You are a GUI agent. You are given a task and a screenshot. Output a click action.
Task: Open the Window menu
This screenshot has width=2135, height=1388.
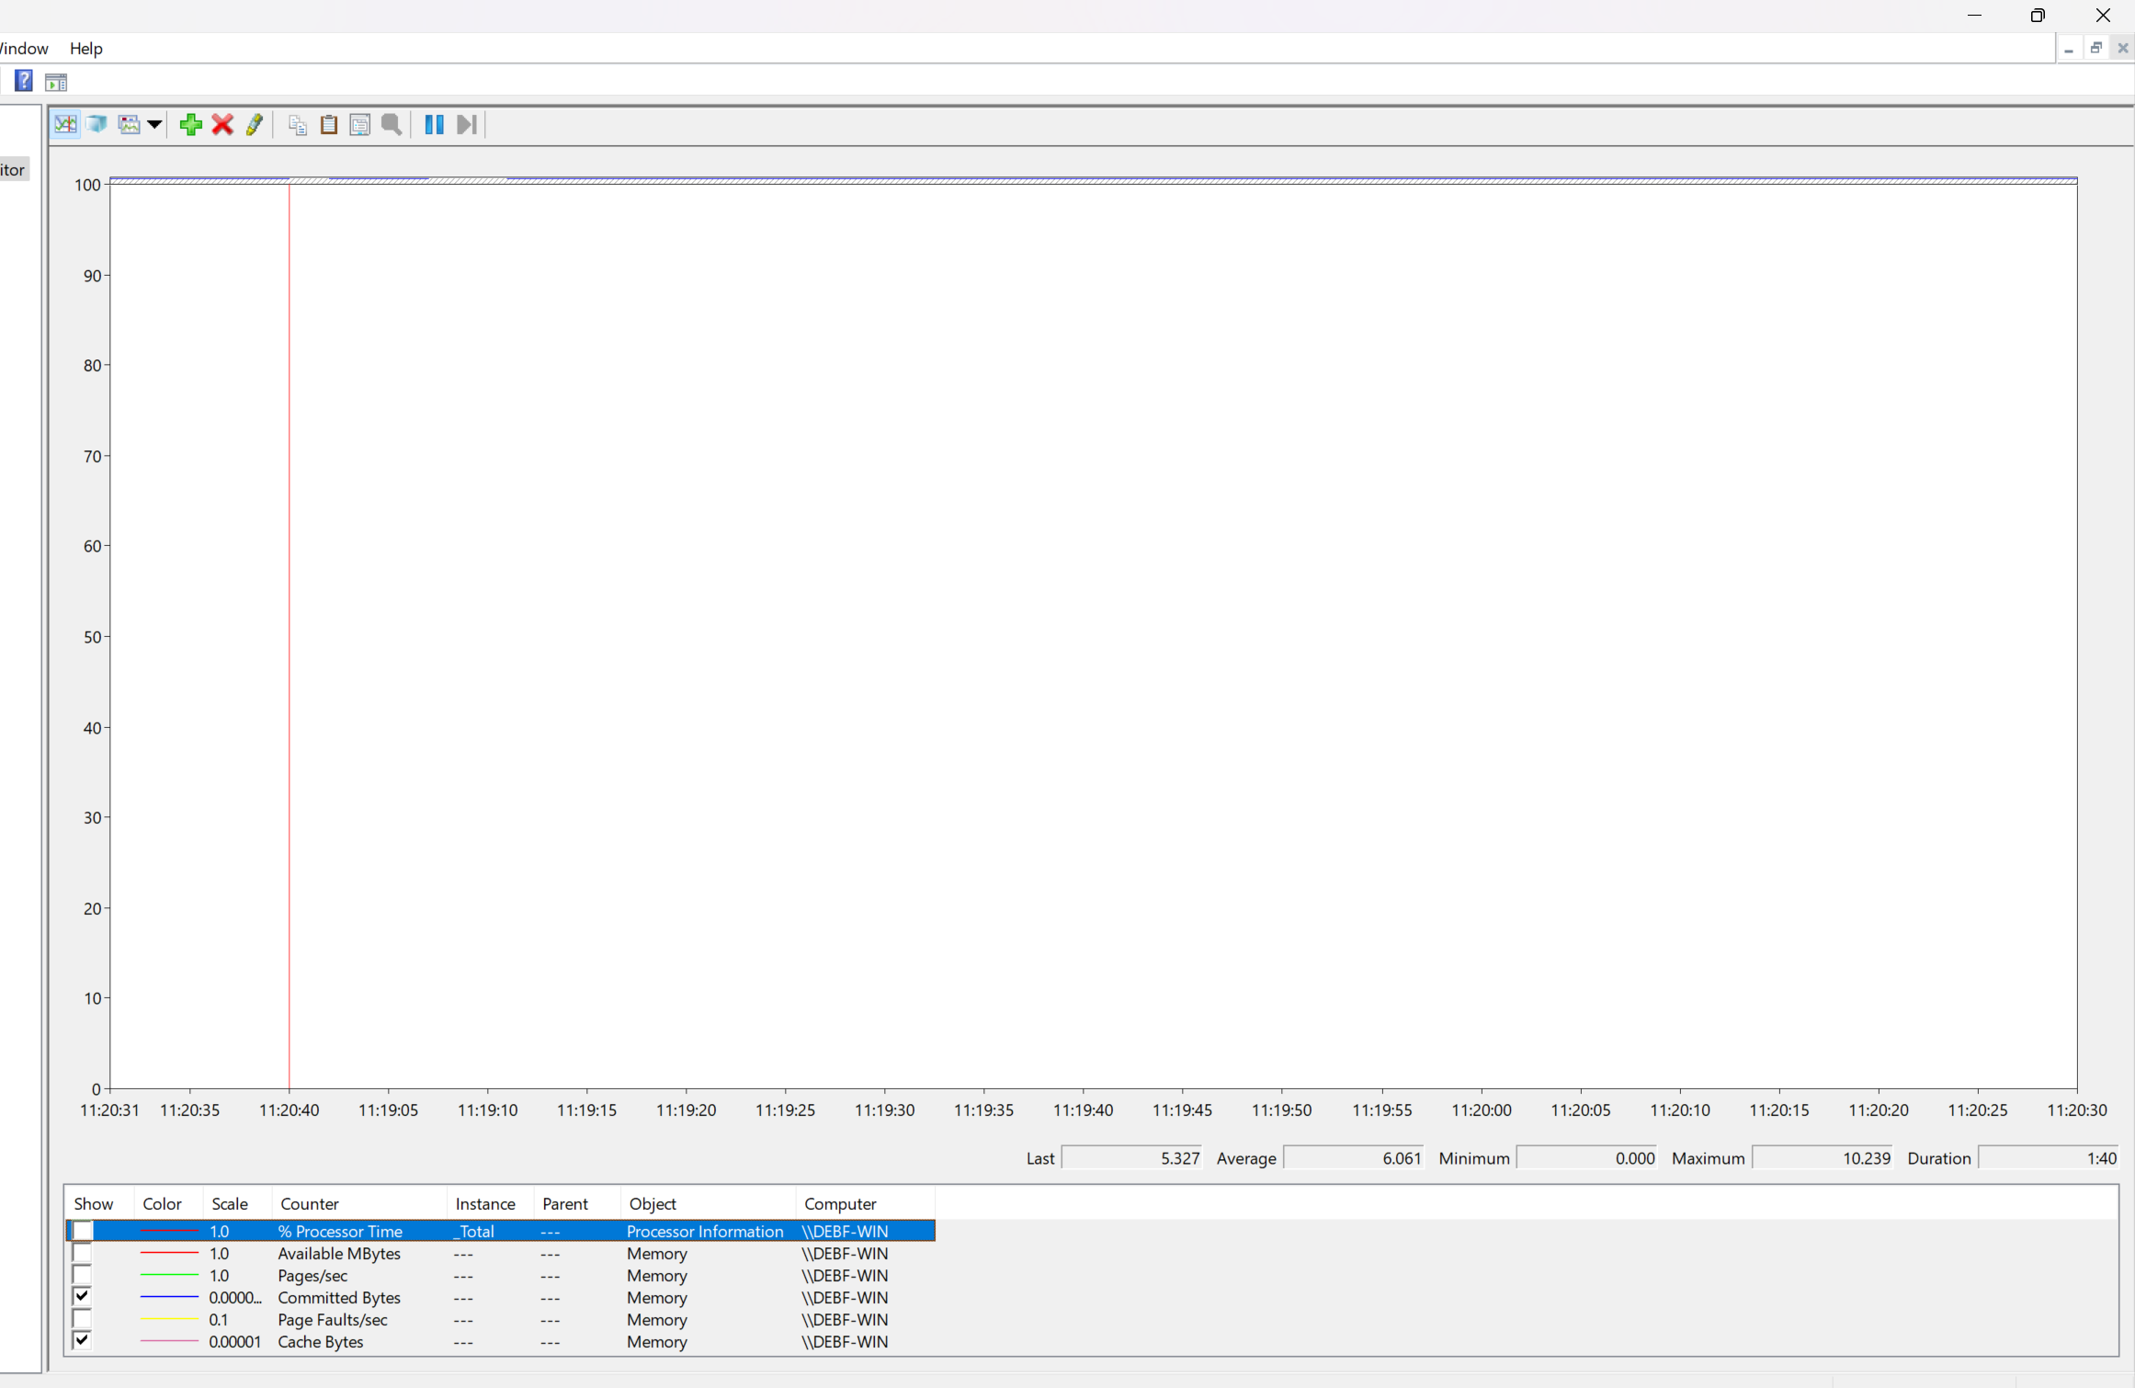24,49
